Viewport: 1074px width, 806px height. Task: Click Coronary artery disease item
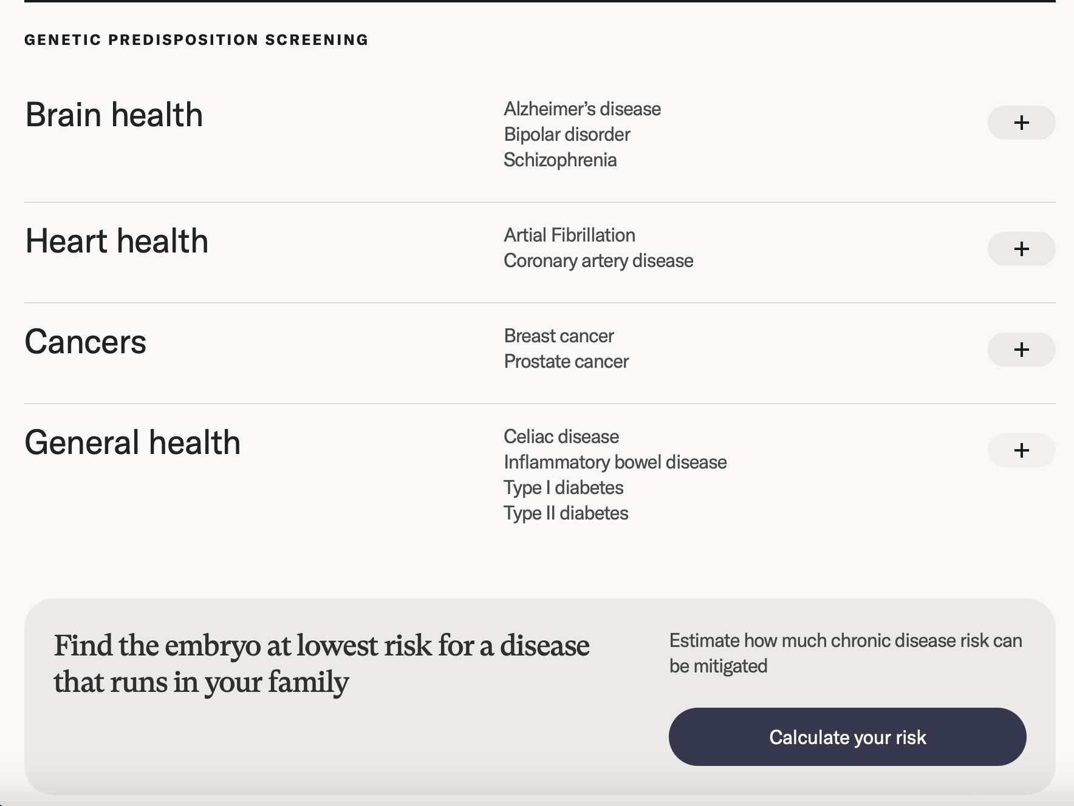pyautogui.click(x=598, y=261)
